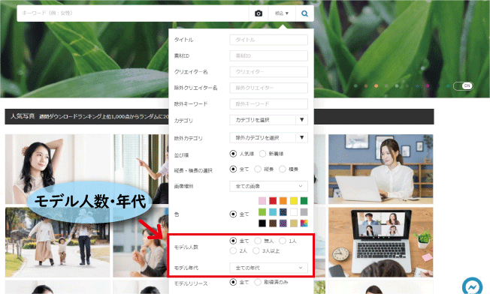Pick the multicolor rainbow swatch
Screen dimensions: 490x294
pos(304,223)
